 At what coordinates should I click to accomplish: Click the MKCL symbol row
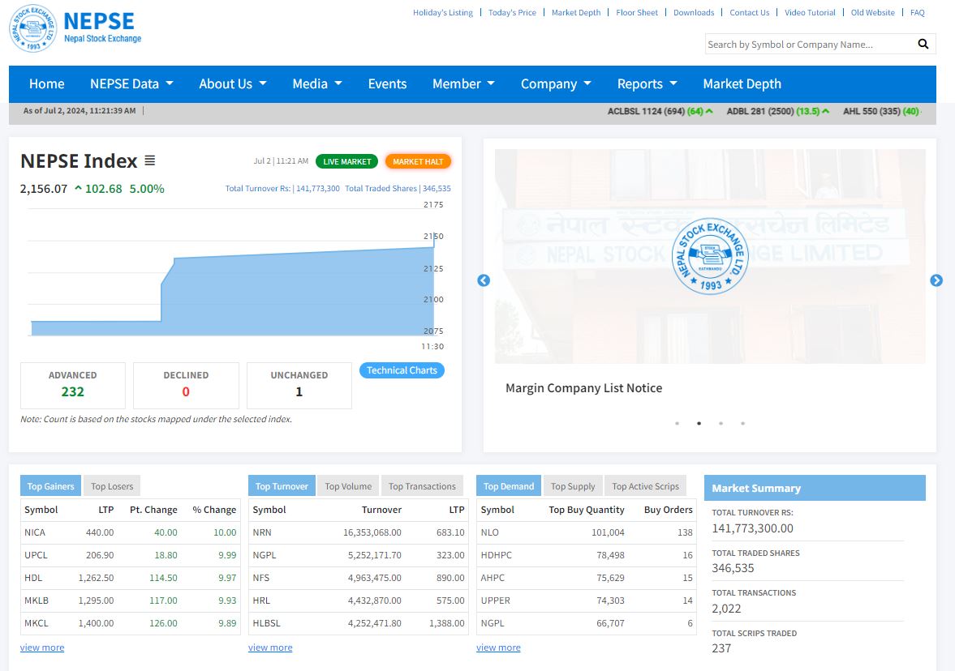point(131,623)
